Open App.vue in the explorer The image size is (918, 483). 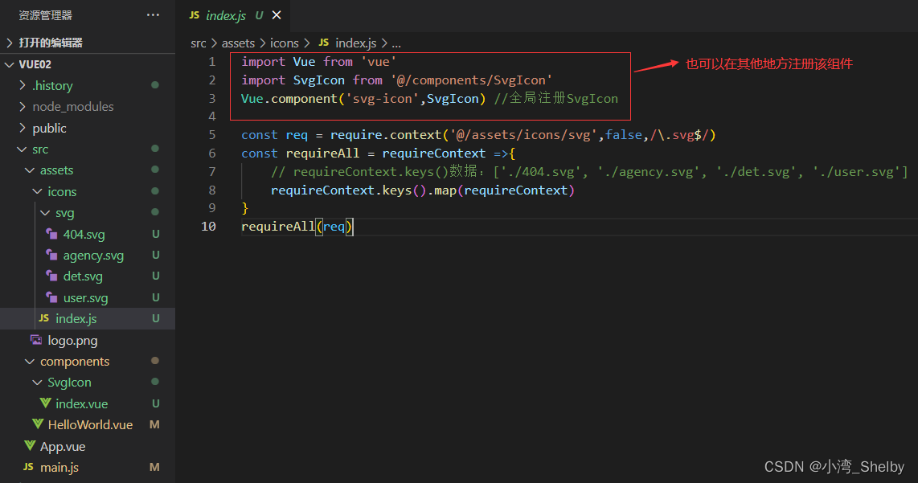point(63,446)
